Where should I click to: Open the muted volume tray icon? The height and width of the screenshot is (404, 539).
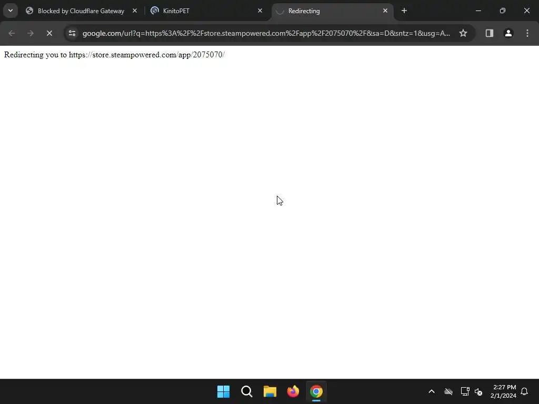coord(478,391)
